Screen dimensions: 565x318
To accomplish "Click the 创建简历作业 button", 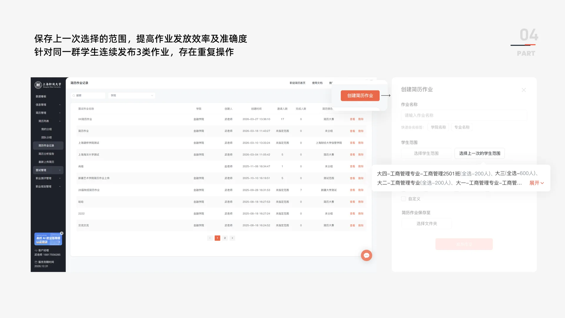I will coord(360,96).
